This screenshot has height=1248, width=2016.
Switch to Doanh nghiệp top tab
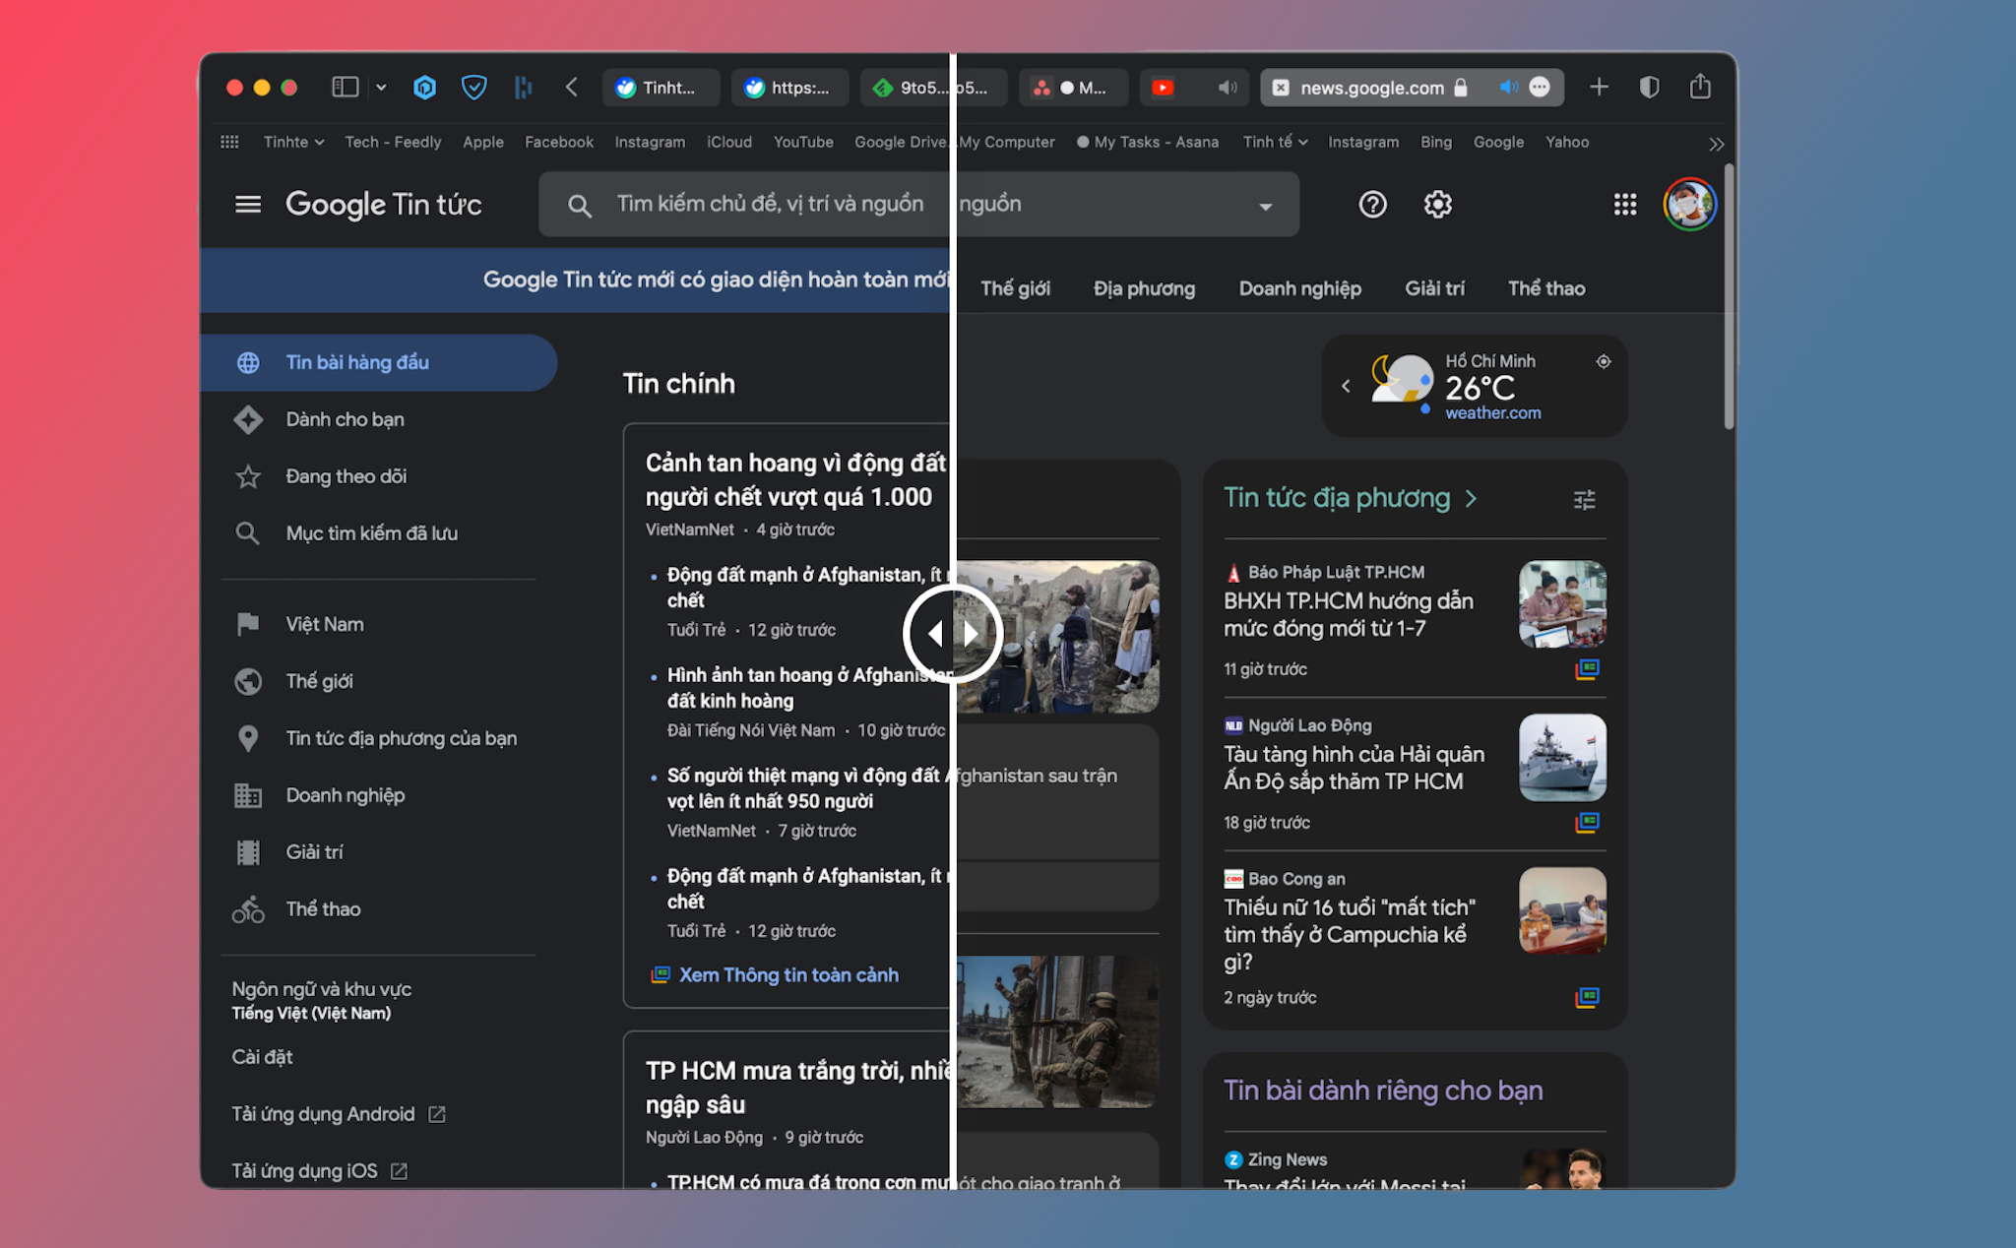pos(1299,288)
